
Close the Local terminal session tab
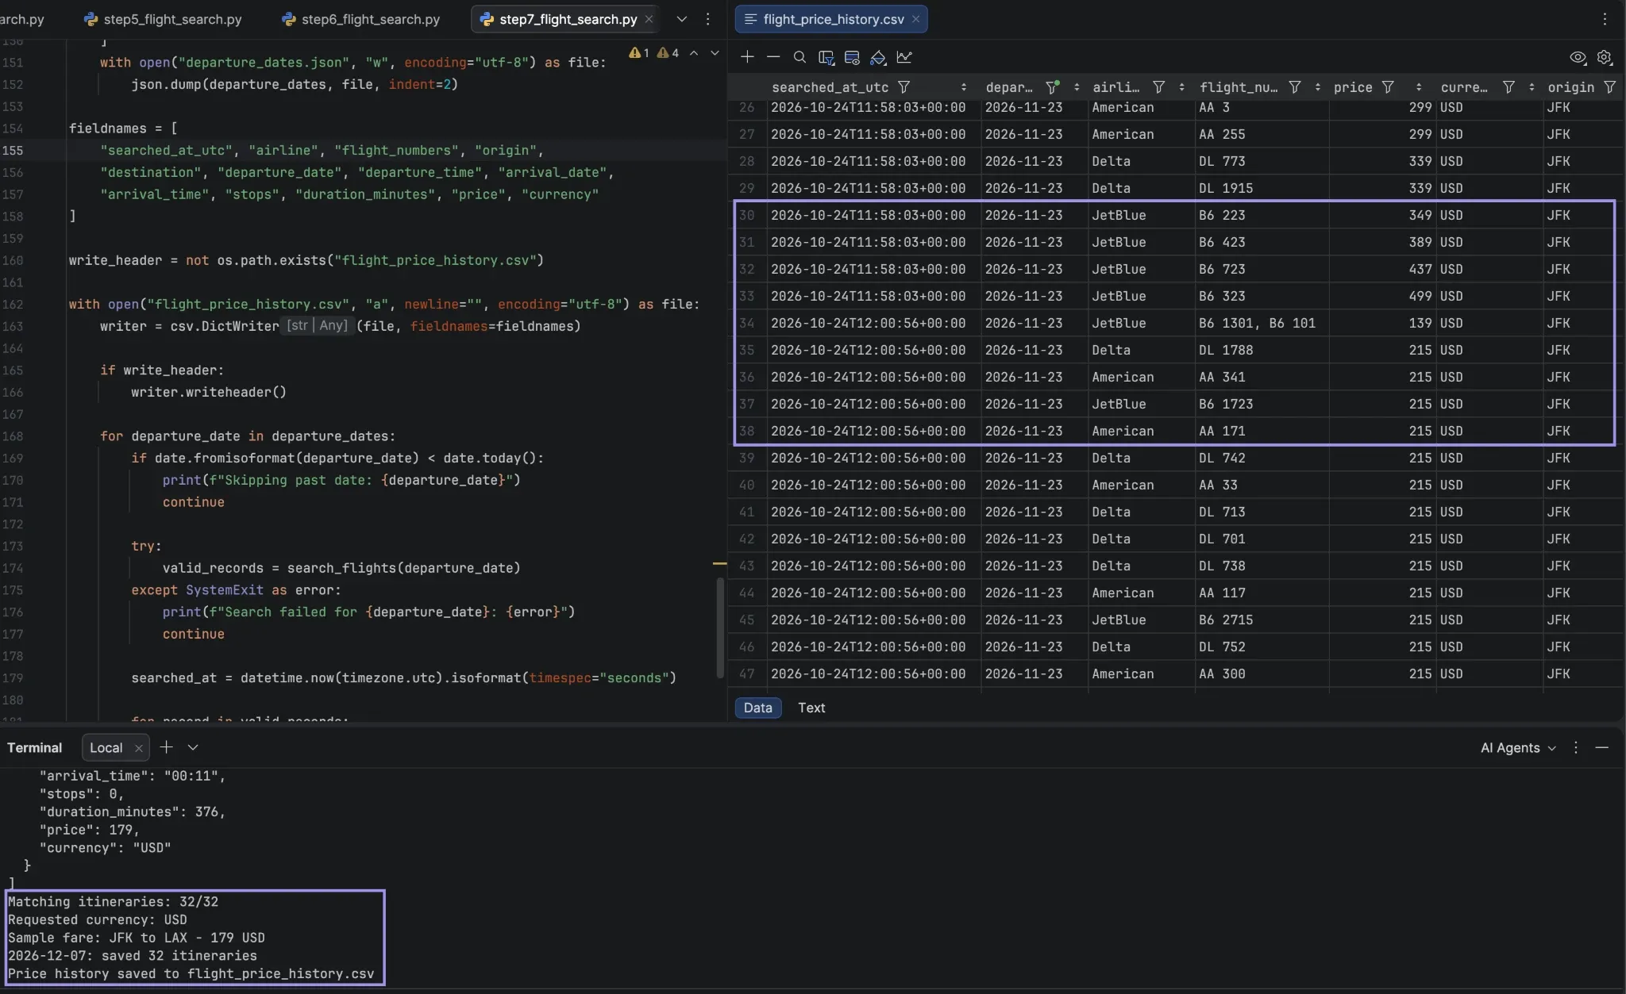[138, 748]
